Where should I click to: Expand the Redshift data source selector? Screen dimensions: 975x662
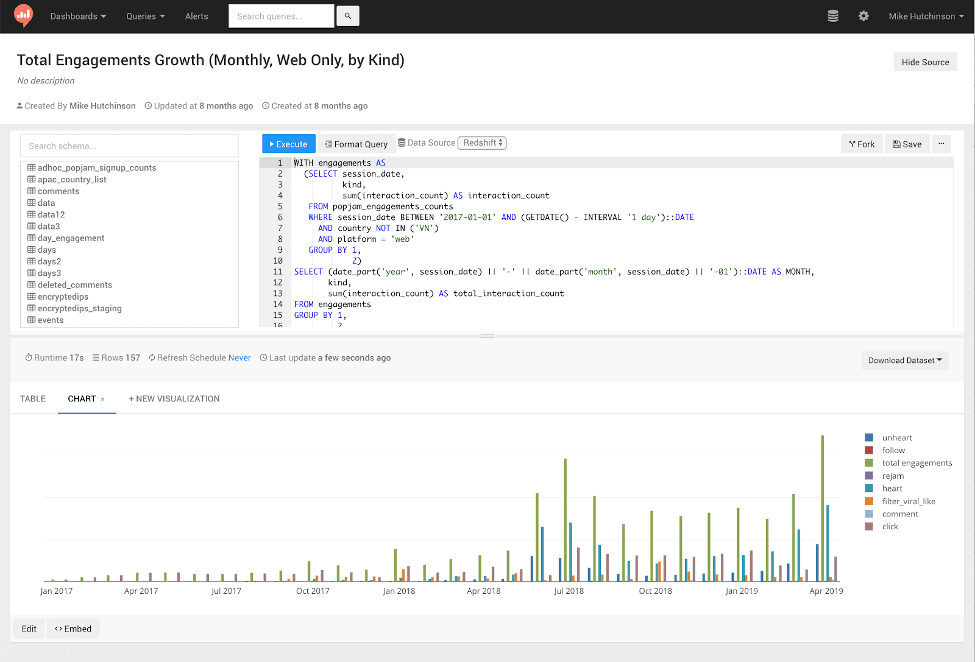pos(481,143)
